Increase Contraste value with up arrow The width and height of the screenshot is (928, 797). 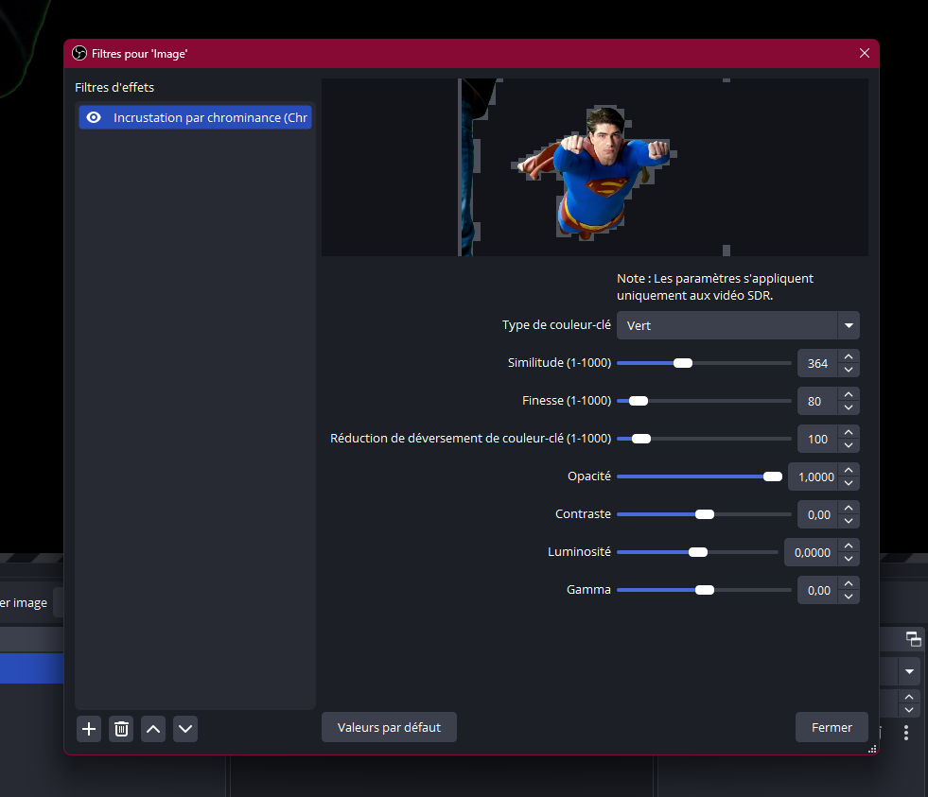tap(849, 509)
